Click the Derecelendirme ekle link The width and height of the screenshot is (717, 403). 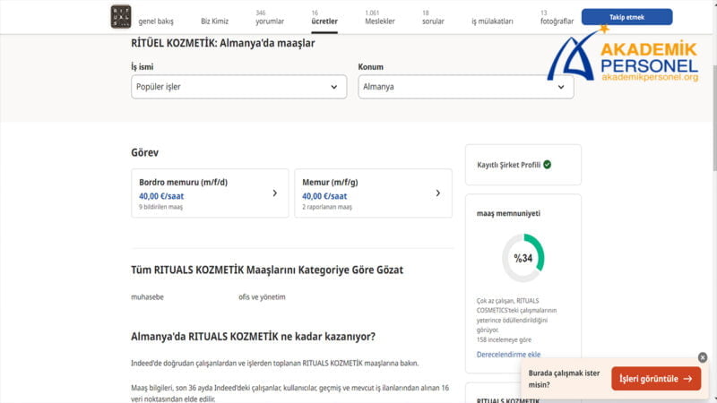coord(508,355)
